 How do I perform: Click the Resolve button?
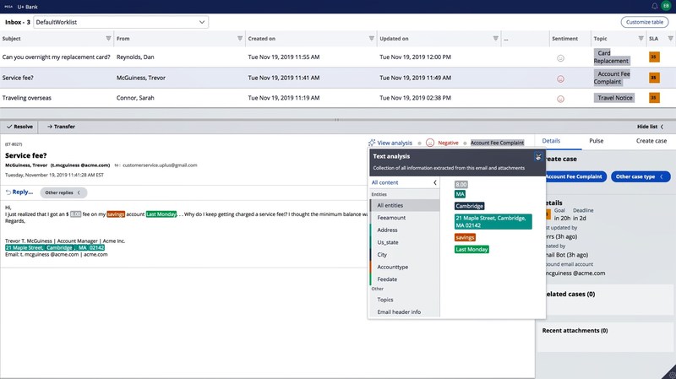click(19, 127)
